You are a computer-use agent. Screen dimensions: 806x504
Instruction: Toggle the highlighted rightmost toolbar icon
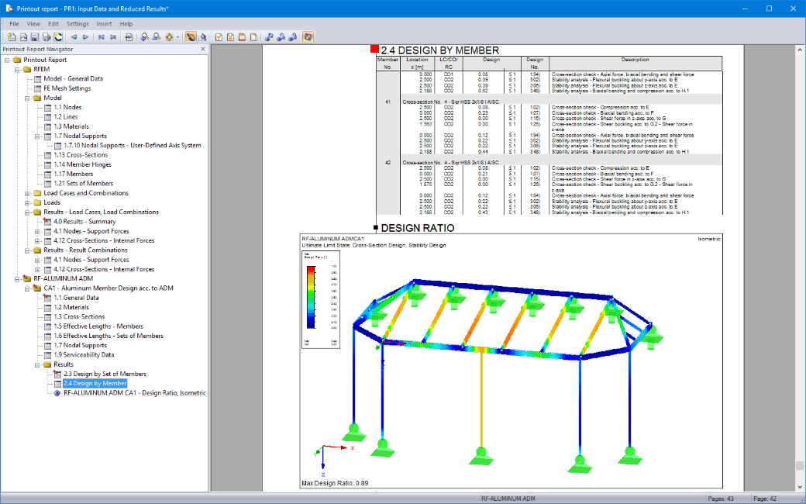(308, 37)
